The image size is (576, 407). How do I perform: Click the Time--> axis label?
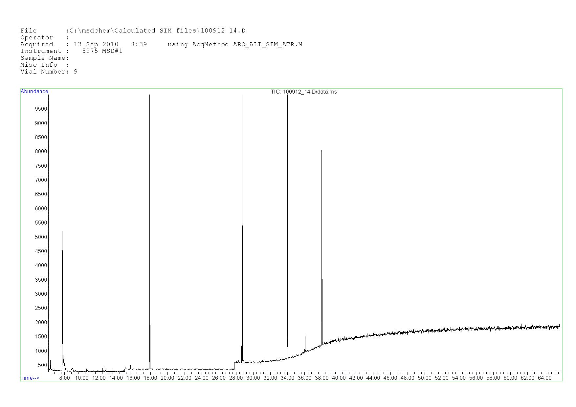click(x=30, y=378)
